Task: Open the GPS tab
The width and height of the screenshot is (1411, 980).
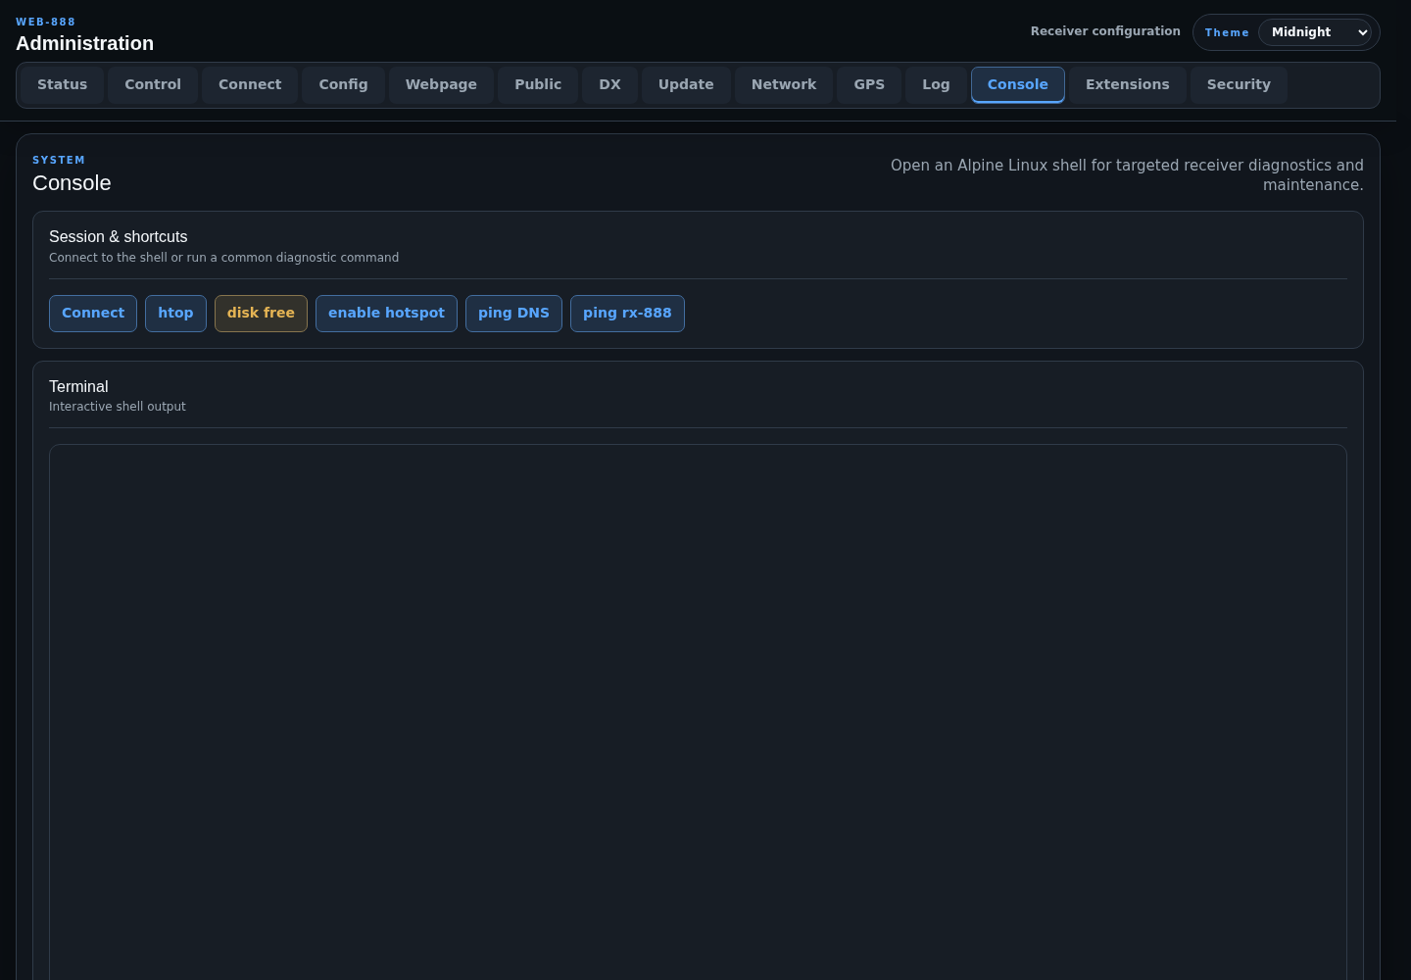Action: (869, 85)
